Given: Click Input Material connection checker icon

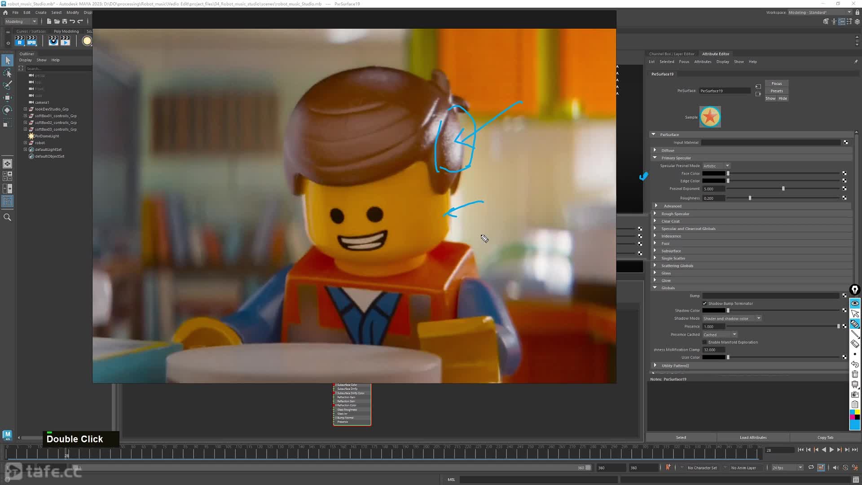Looking at the screenshot, I should coord(846,142).
